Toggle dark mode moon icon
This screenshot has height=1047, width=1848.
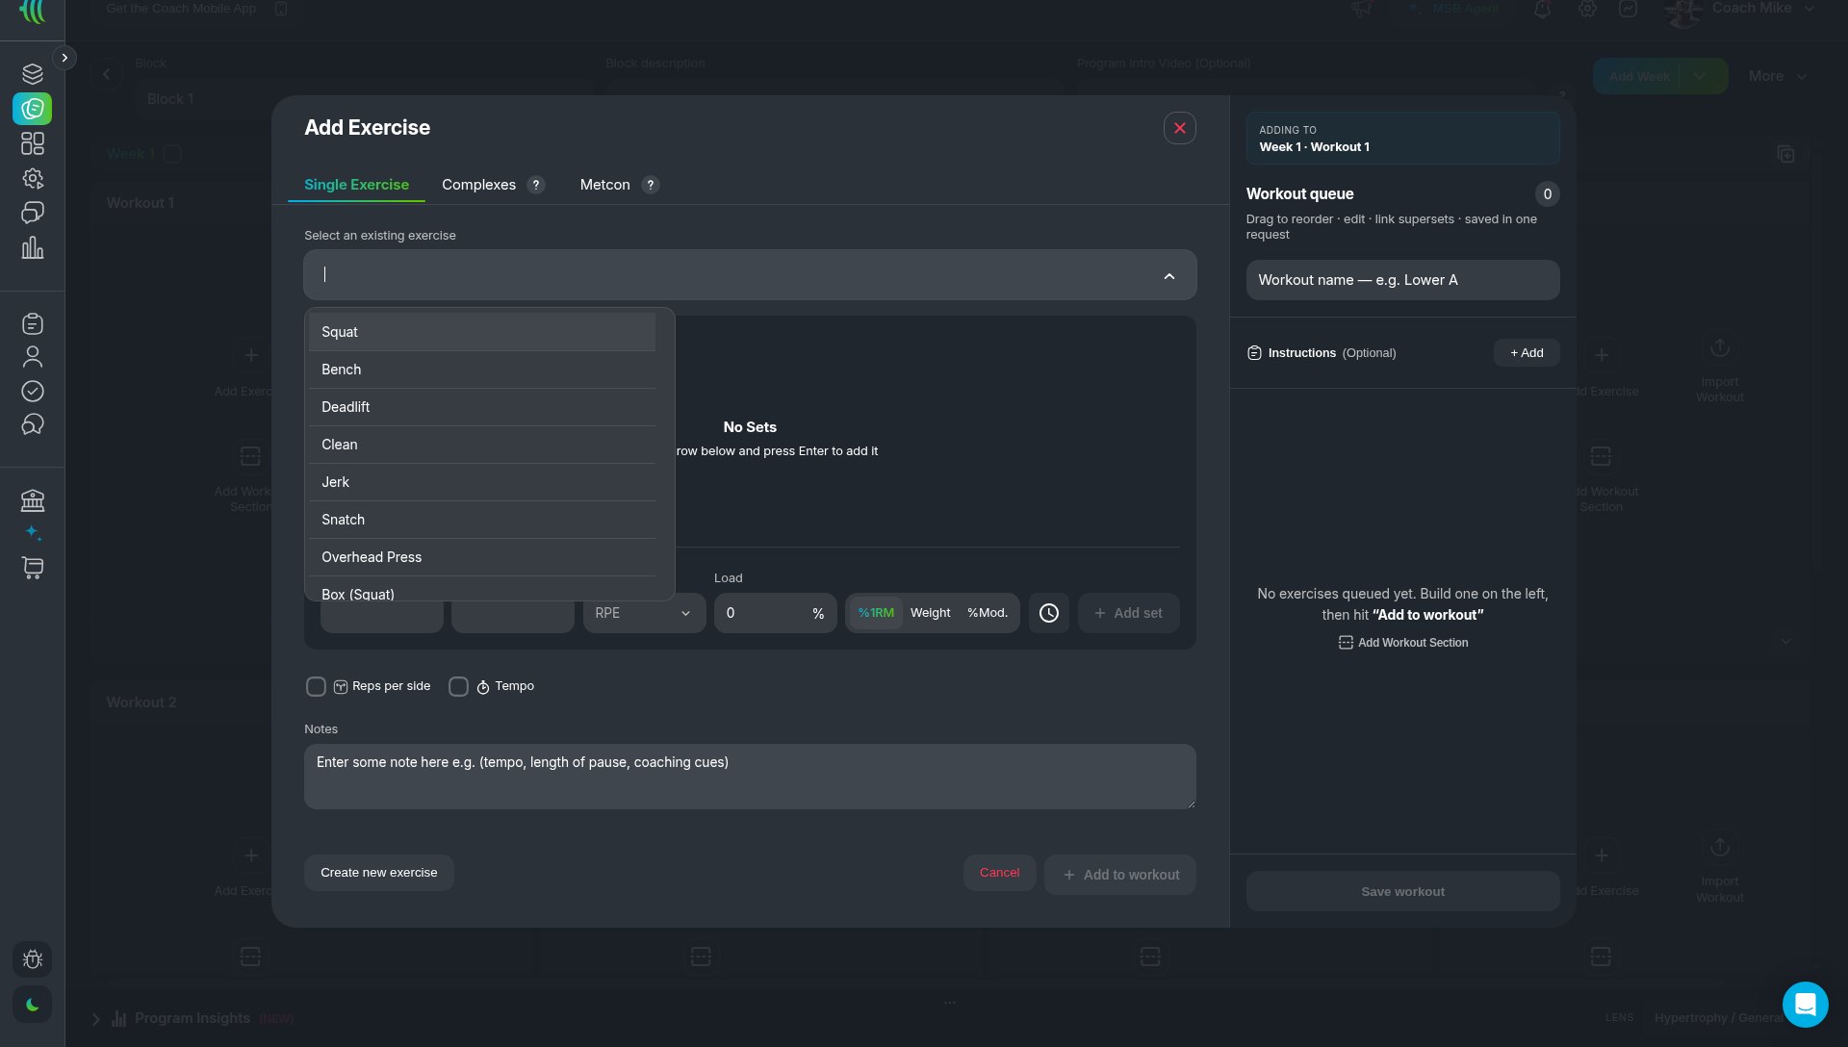[32, 1005]
